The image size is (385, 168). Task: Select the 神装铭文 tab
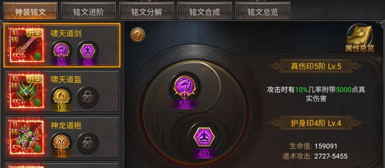click(30, 11)
